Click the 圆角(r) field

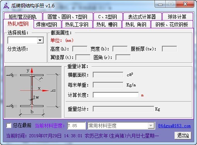(x=123, y=57)
